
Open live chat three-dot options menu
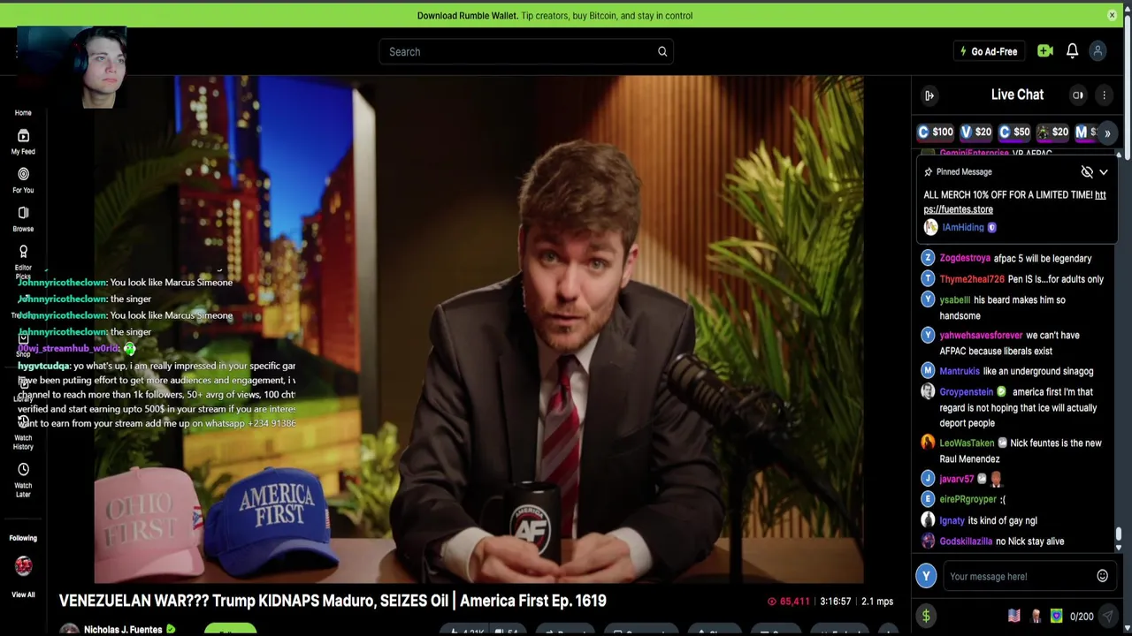(1104, 95)
